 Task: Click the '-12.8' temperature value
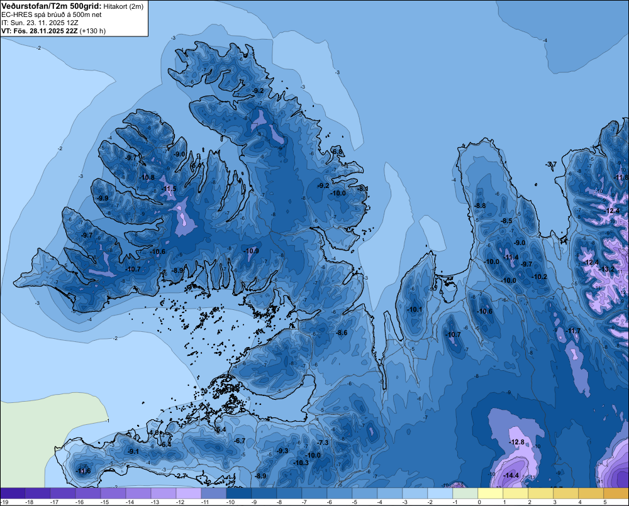(516, 442)
